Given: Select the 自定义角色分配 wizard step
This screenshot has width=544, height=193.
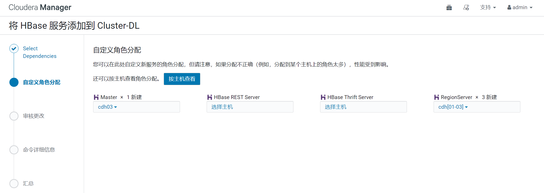Looking at the screenshot, I should coord(42,82).
